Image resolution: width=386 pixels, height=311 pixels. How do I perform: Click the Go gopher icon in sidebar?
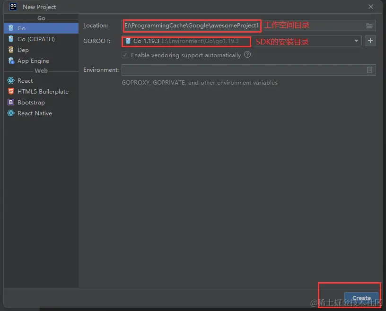(11, 28)
